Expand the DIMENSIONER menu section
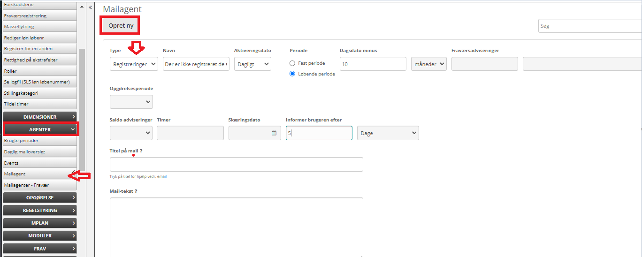642x257 pixels. point(40,117)
